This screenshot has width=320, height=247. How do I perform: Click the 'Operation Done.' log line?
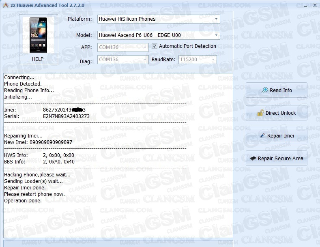point(23,201)
